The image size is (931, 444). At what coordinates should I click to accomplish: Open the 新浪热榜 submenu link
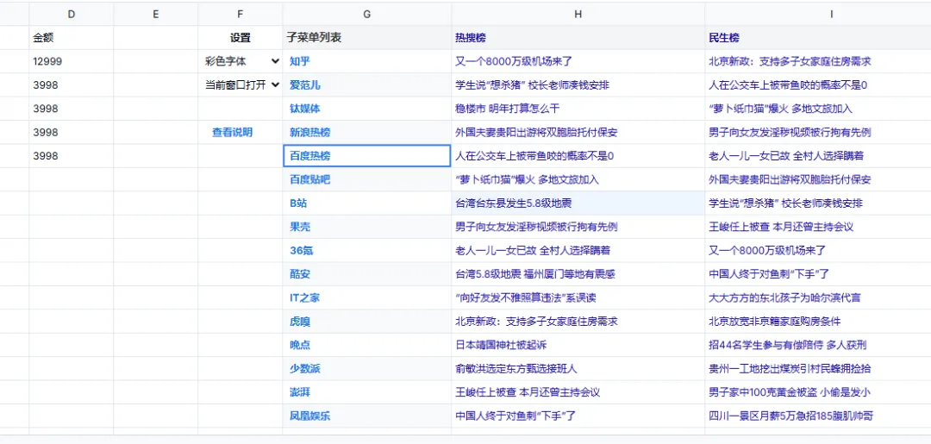pos(310,133)
